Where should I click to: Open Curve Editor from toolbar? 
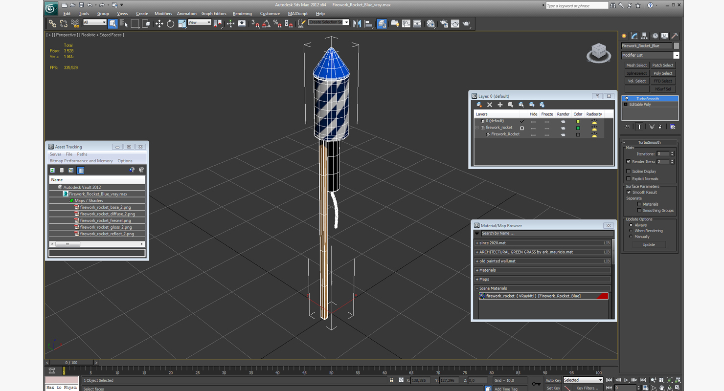point(406,23)
